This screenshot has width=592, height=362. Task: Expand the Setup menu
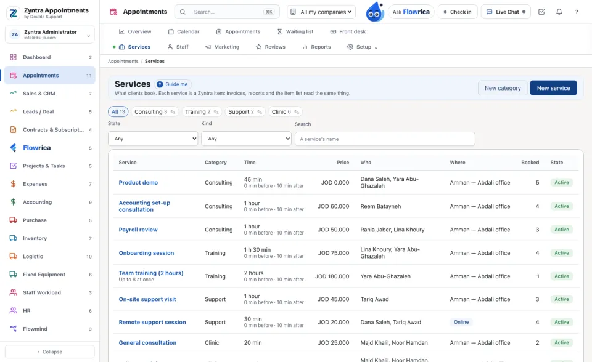click(x=362, y=47)
